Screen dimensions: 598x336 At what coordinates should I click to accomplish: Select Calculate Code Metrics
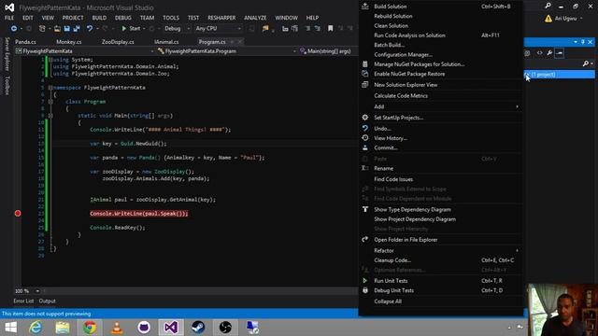point(441,95)
